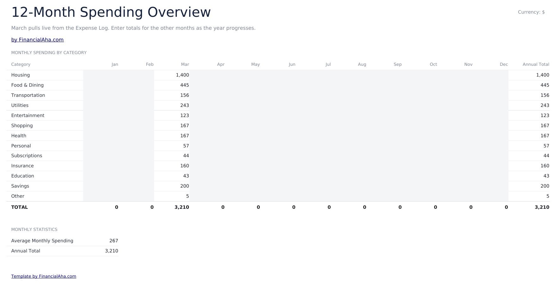
Task: Click the Annual Total column header
Action: click(x=536, y=64)
